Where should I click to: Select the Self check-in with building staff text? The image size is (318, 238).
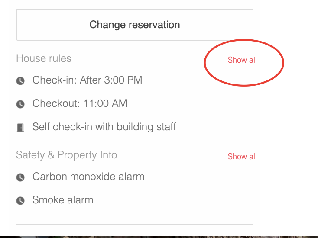click(x=104, y=127)
